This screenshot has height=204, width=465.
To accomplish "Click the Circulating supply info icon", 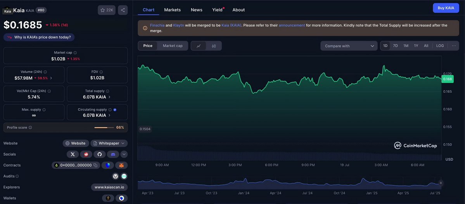I will [110, 110].
